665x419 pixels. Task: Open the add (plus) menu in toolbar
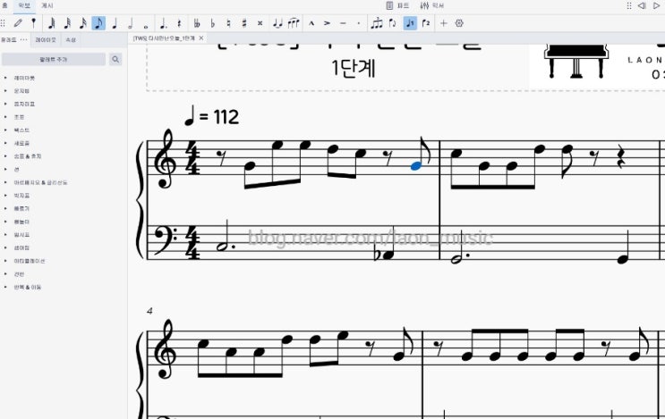pos(443,23)
